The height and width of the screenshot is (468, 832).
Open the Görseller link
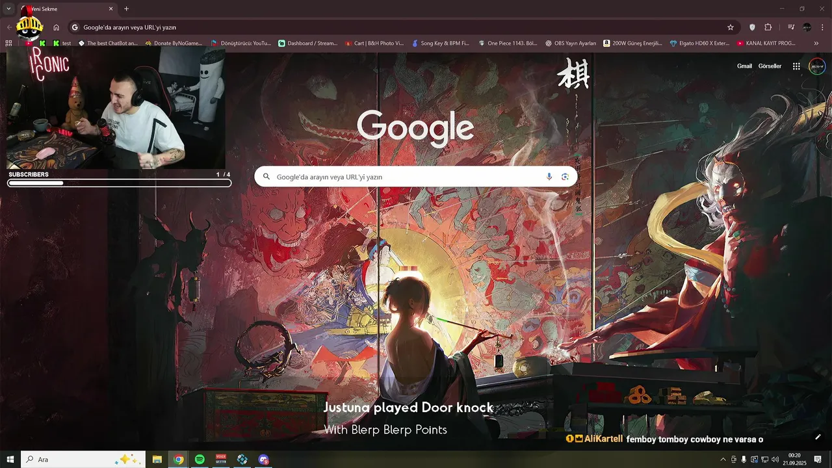[x=770, y=66]
